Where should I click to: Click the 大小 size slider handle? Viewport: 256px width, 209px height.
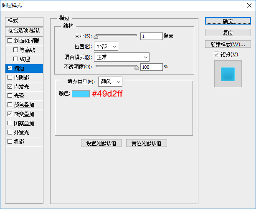[96, 37]
